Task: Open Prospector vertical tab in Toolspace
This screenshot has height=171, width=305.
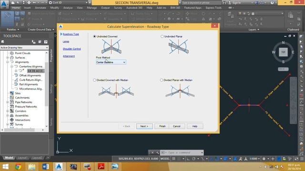Action: click(51, 56)
